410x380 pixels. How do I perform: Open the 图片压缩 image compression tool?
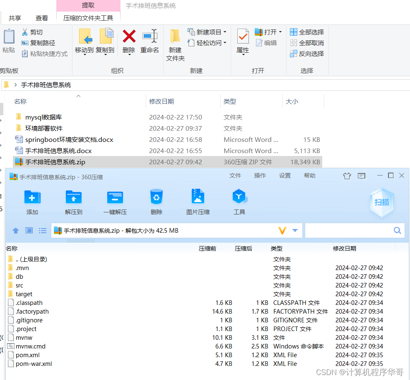(198, 202)
